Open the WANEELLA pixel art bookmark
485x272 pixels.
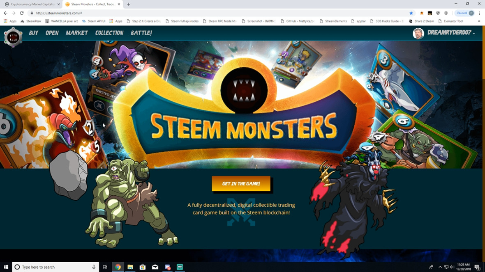[x=62, y=21]
